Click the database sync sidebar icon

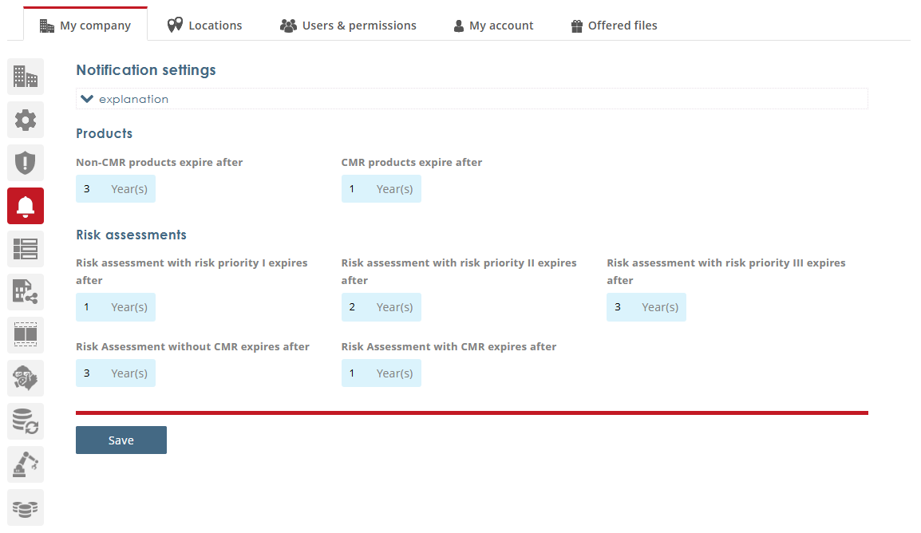pyautogui.click(x=26, y=421)
